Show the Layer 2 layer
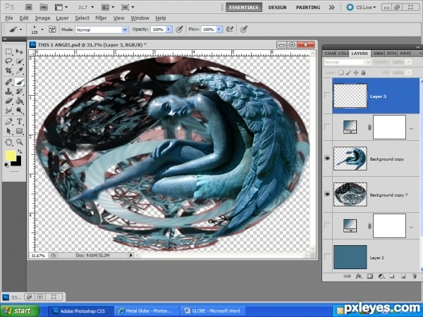The height and width of the screenshot is (317, 423). pos(327,257)
